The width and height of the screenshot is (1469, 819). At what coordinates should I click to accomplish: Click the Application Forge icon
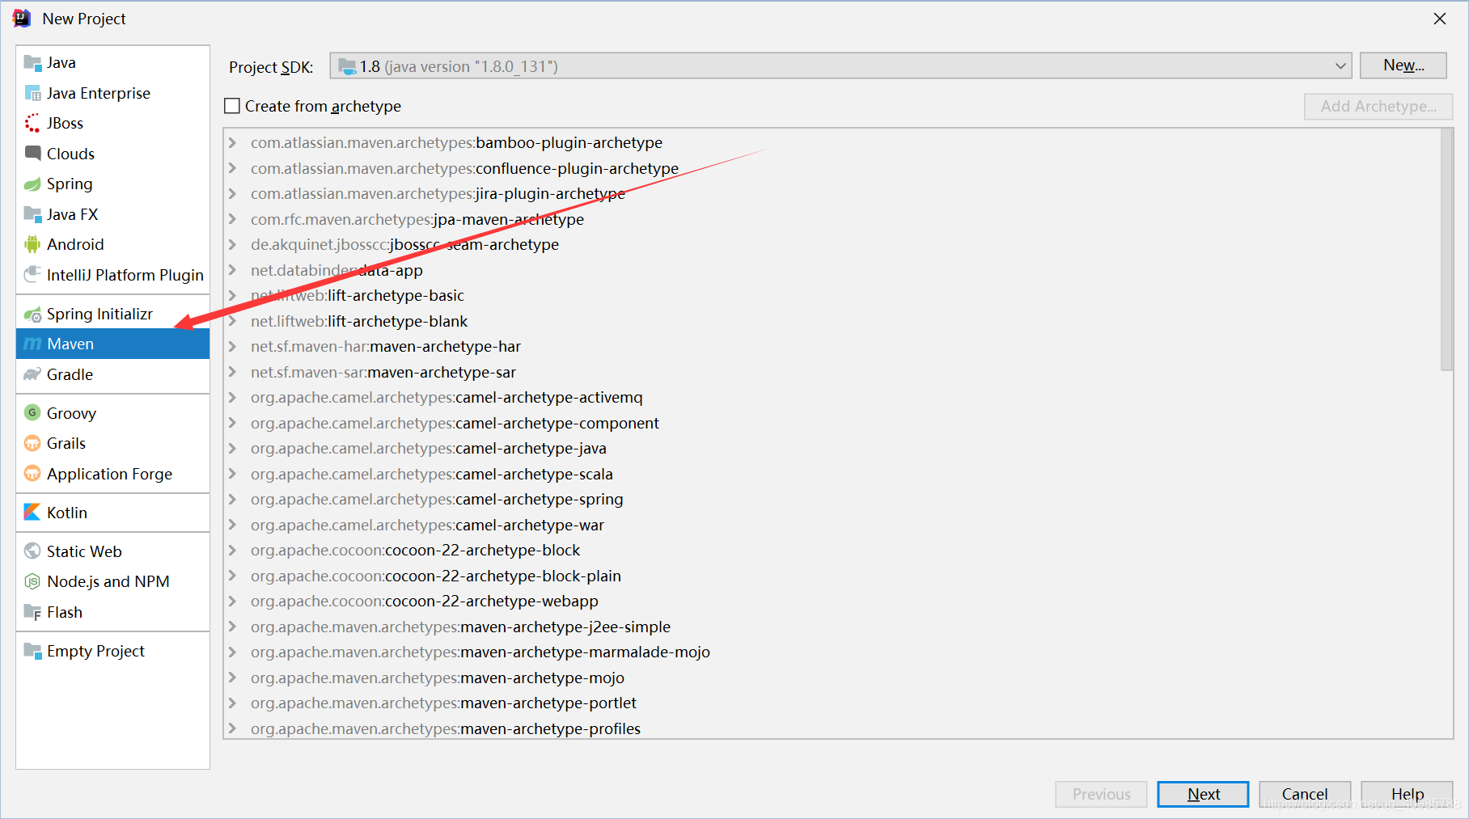coord(32,474)
